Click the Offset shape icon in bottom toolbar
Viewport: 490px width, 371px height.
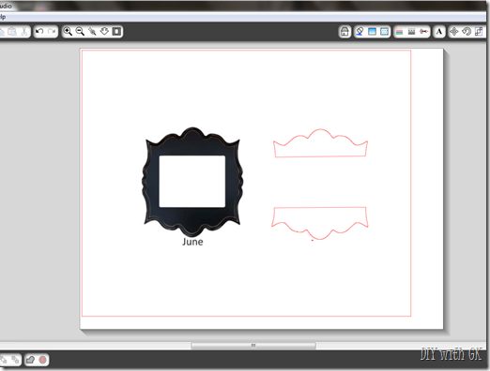pyautogui.click(x=30, y=360)
